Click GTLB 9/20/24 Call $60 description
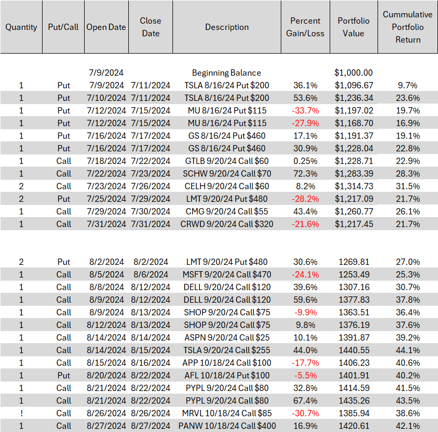 (227, 161)
